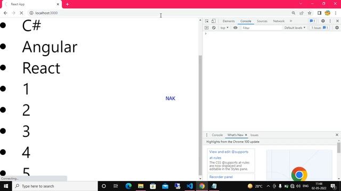Share this page from the address bar
The image size is (341, 191).
[x=302, y=13]
